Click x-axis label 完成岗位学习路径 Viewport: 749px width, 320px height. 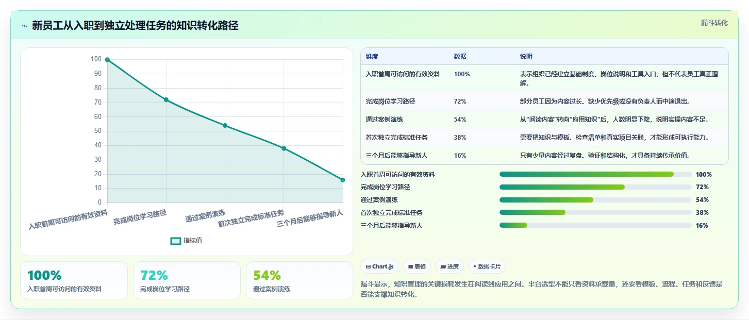pos(140,217)
